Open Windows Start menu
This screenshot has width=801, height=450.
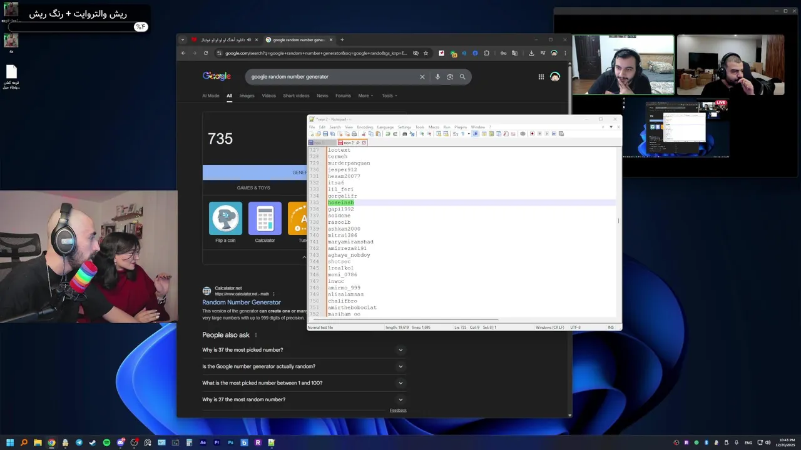[10, 442]
